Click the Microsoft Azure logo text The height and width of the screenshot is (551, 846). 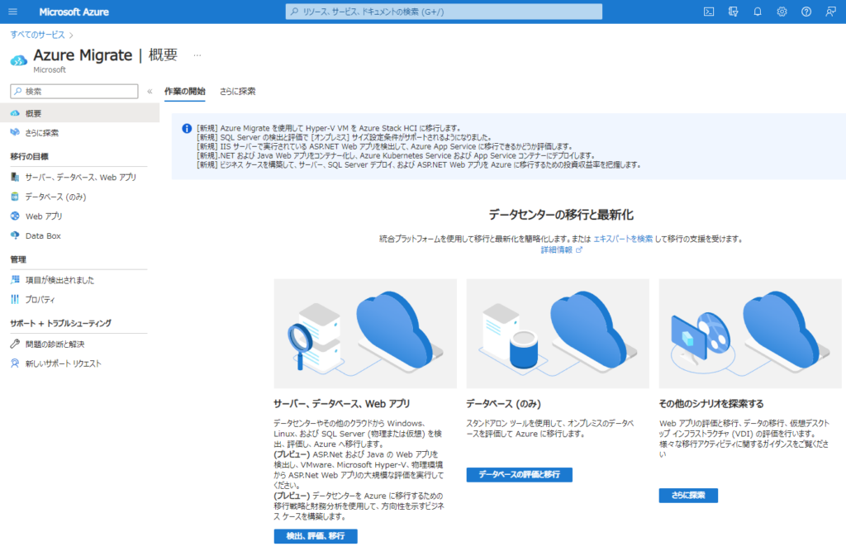[74, 12]
